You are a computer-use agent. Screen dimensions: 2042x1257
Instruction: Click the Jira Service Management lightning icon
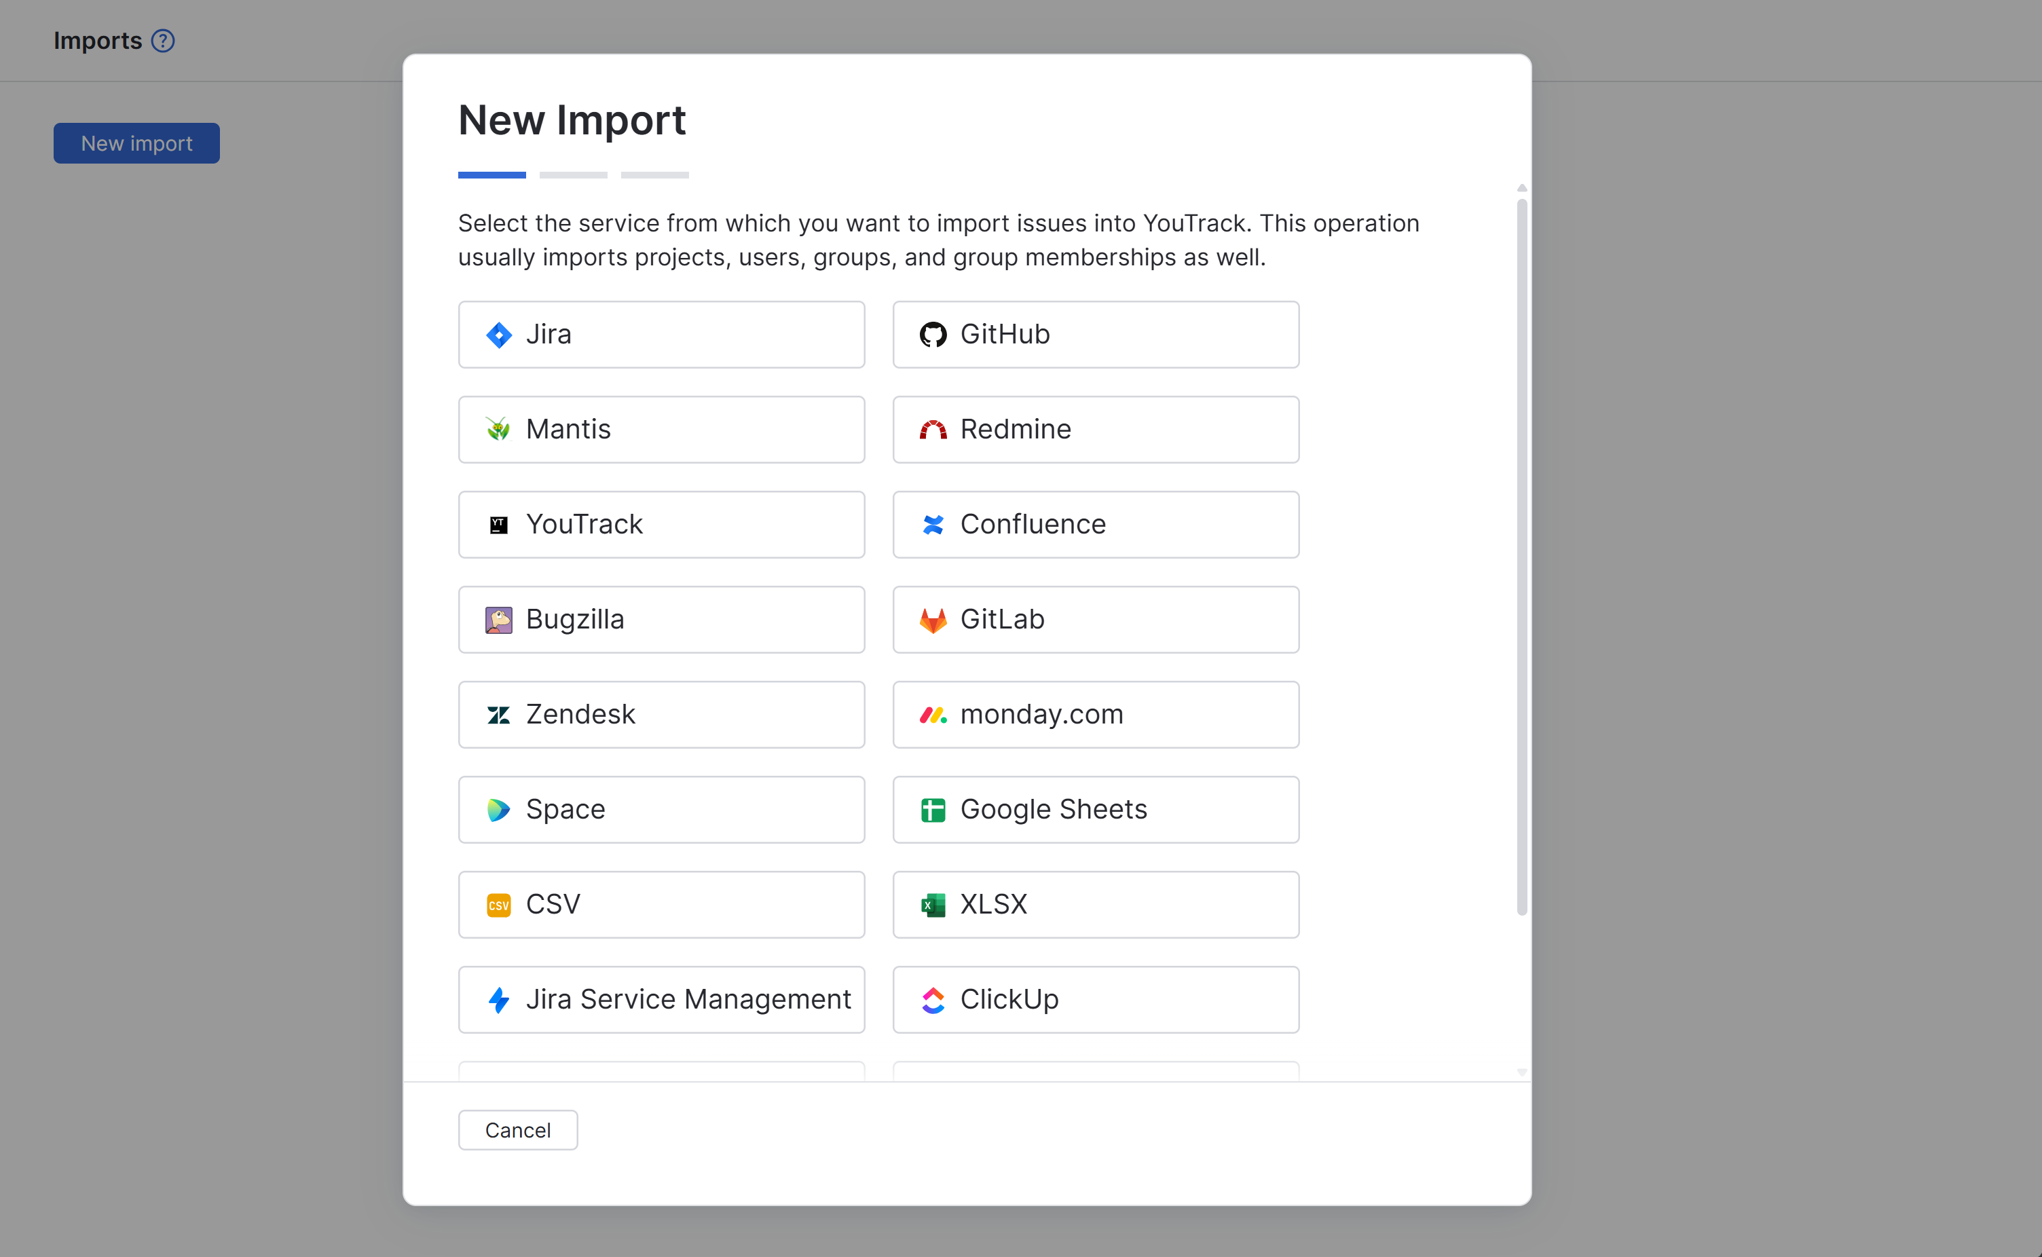pyautogui.click(x=499, y=1000)
